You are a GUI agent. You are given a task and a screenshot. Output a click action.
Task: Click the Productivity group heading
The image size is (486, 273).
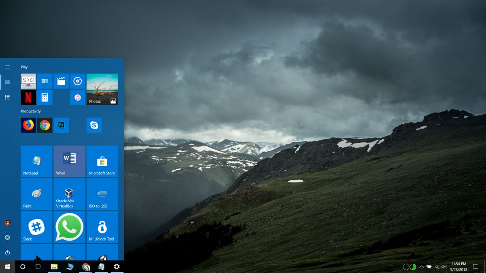click(31, 111)
